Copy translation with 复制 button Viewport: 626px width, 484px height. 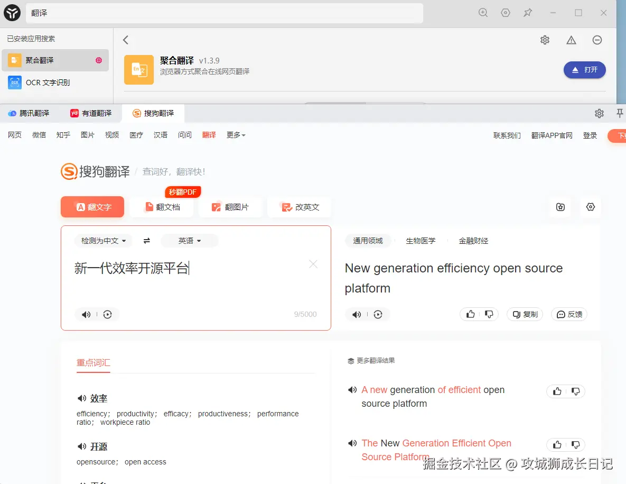pyautogui.click(x=525, y=315)
